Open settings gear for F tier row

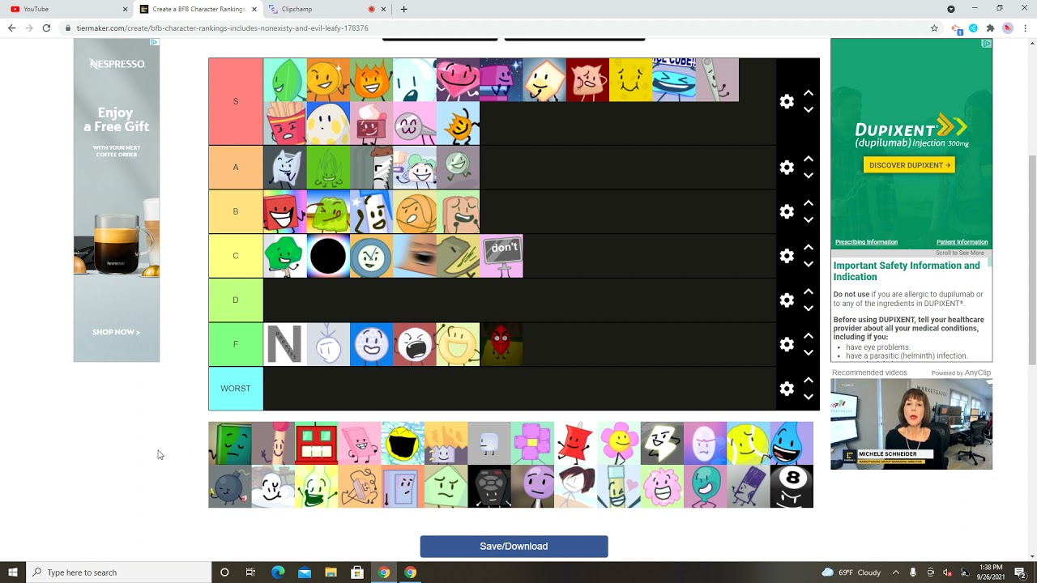coord(787,344)
